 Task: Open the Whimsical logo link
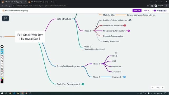[x=160, y=11]
